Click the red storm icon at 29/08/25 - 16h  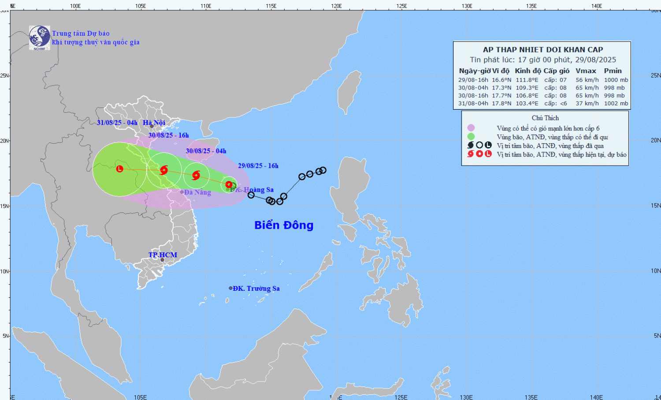[229, 185]
